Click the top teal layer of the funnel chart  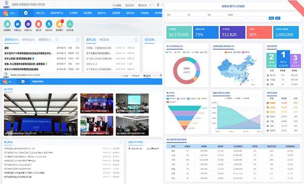(184, 108)
